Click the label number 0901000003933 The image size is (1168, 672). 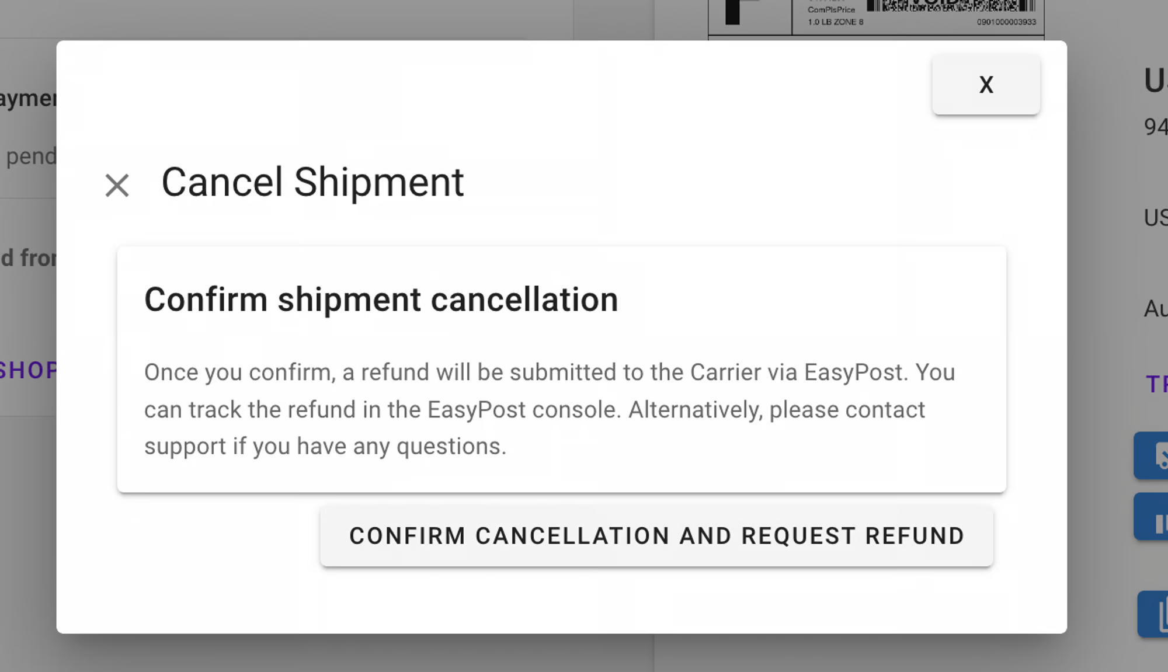[x=1006, y=22]
